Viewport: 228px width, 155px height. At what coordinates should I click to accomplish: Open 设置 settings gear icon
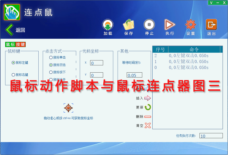[190, 25]
